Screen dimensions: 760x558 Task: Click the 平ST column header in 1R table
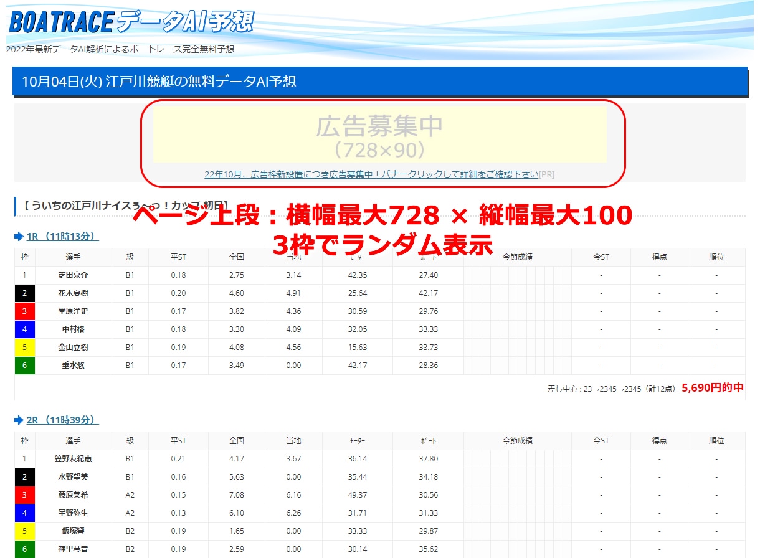tap(178, 257)
